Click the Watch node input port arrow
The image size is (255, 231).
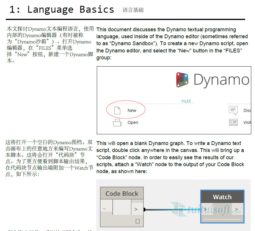(205, 209)
